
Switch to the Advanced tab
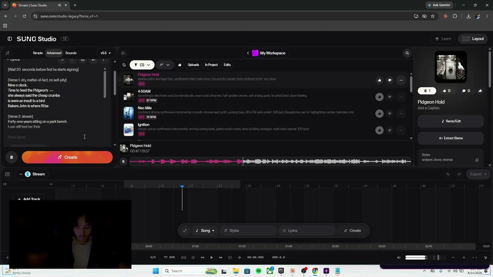(54, 53)
